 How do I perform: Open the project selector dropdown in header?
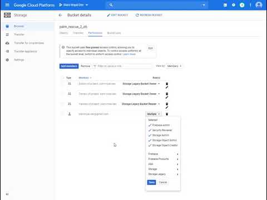click(x=73, y=5)
